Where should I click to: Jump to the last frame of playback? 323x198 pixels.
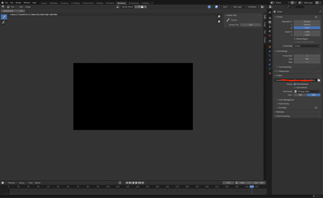point(143,183)
